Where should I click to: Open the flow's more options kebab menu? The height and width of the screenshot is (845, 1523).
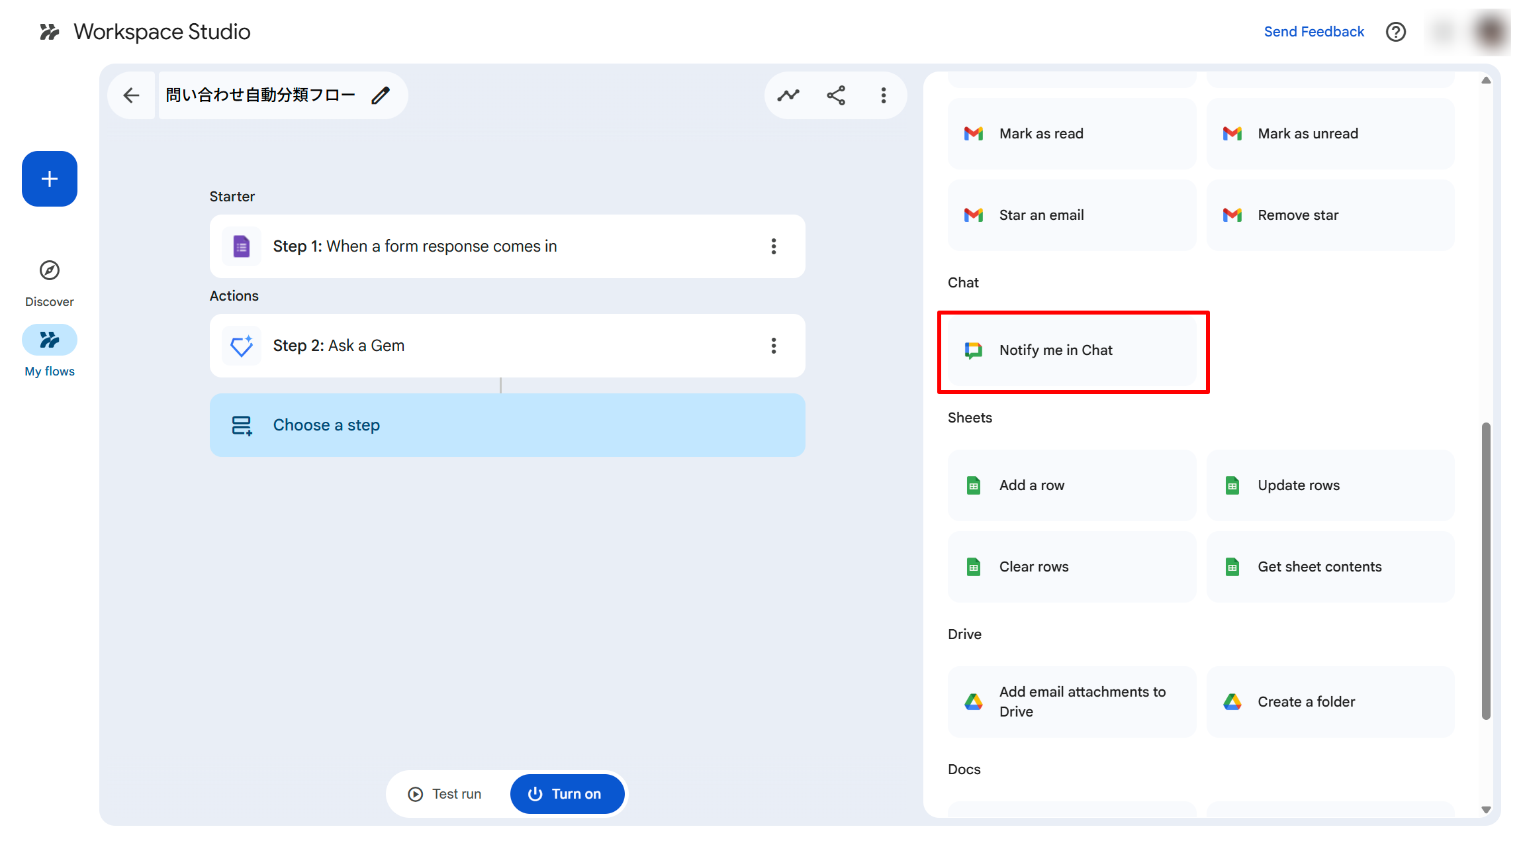(x=883, y=95)
